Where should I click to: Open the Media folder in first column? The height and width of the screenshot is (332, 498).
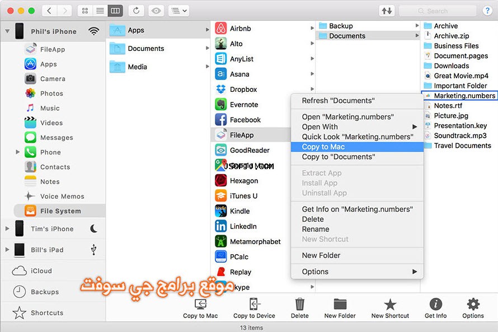click(158, 67)
